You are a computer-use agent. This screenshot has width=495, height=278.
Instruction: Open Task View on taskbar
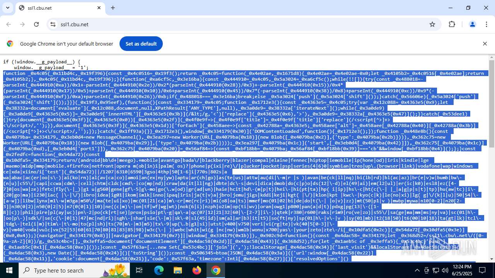pyautogui.click(x=140, y=270)
